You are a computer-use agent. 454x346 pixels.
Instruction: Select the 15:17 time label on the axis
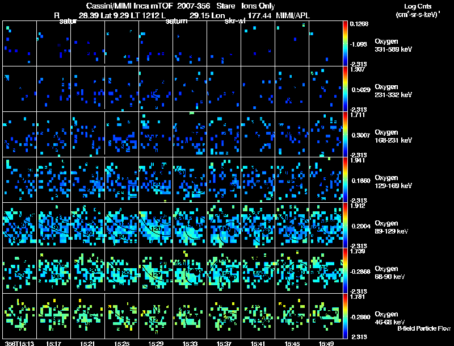click(53, 343)
